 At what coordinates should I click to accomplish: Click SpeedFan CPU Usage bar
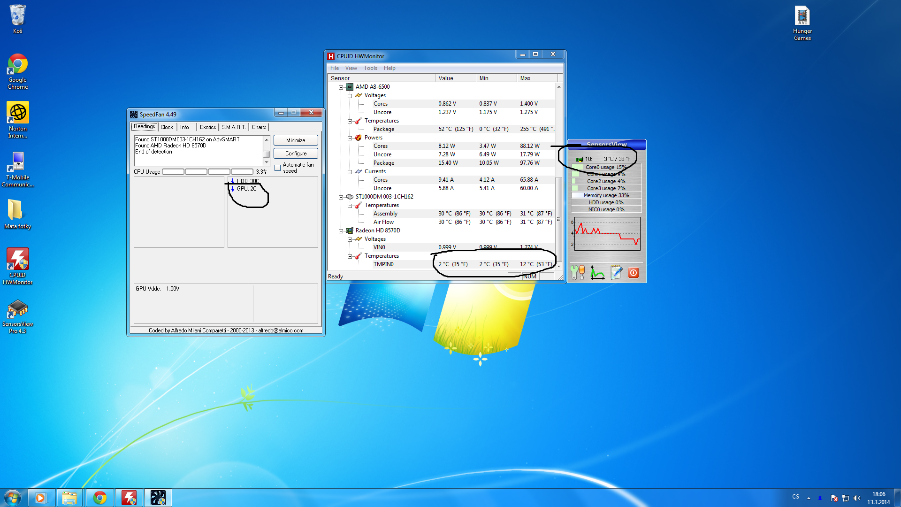(208, 172)
